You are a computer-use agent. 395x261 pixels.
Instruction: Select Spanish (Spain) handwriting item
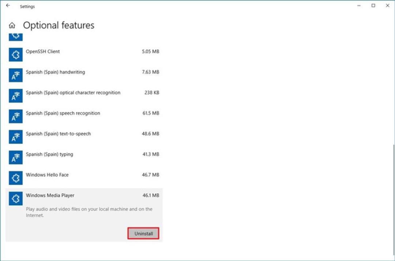(x=84, y=75)
